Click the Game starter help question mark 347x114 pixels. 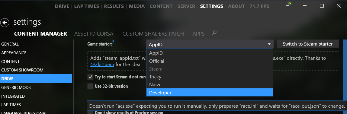coord(113,42)
